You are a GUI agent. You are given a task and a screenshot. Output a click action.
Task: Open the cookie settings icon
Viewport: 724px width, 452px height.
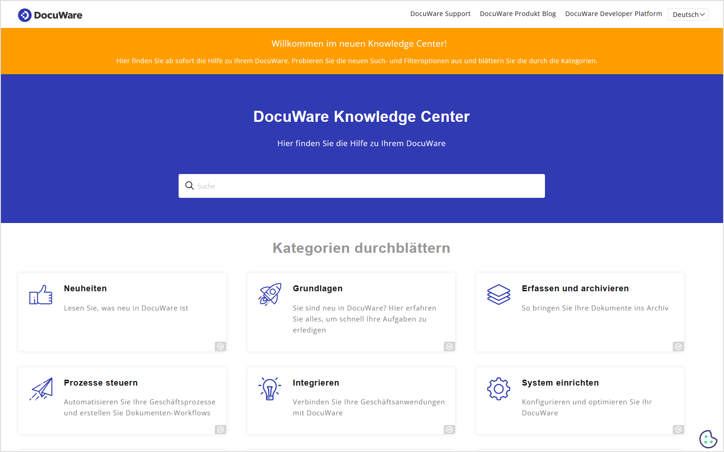click(708, 439)
